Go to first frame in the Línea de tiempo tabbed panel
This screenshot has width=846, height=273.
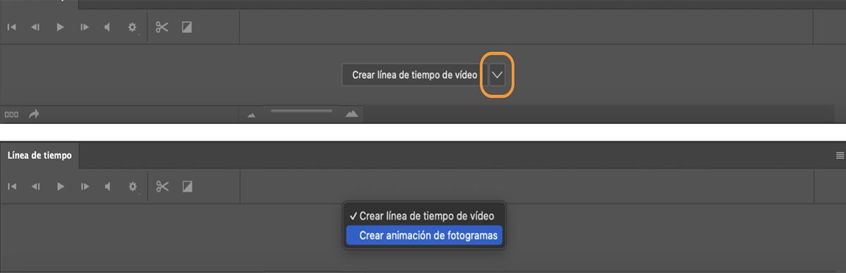pos(12,186)
